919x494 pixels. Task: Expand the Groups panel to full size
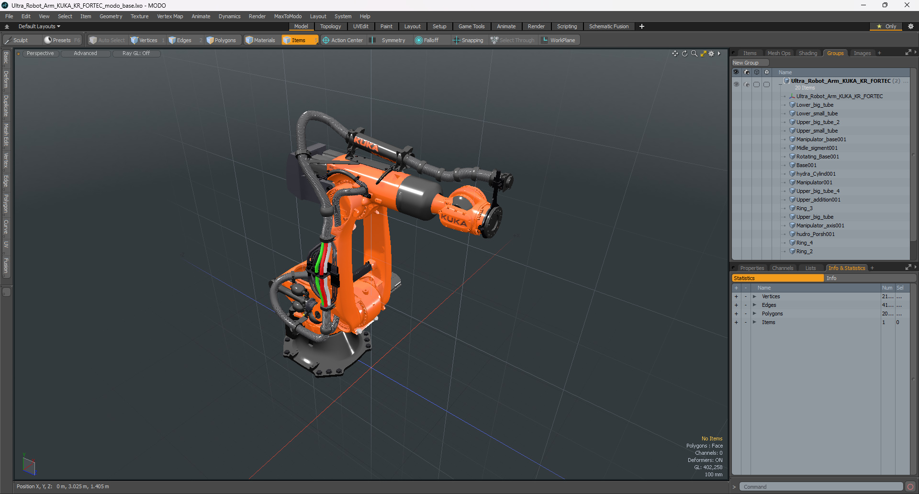point(908,53)
